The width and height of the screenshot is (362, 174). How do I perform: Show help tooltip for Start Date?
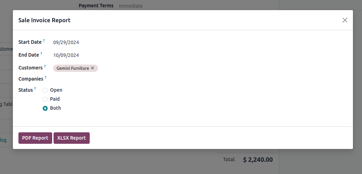pos(44,41)
